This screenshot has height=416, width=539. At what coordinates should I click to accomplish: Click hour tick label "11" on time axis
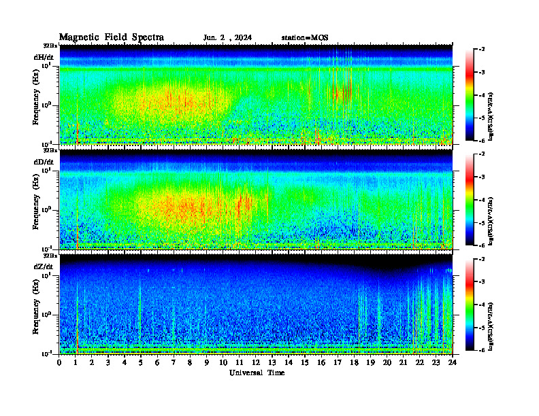(240, 363)
